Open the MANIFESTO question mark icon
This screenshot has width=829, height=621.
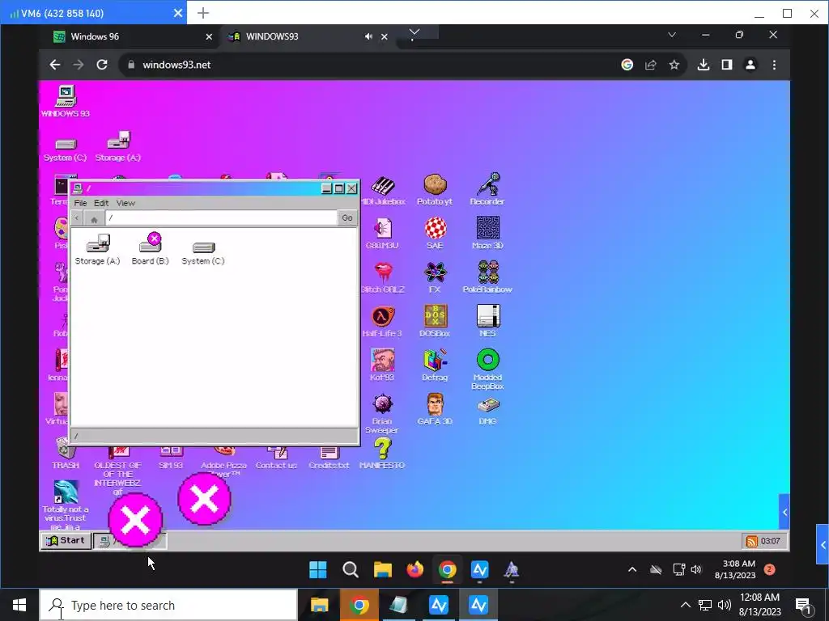(x=382, y=454)
